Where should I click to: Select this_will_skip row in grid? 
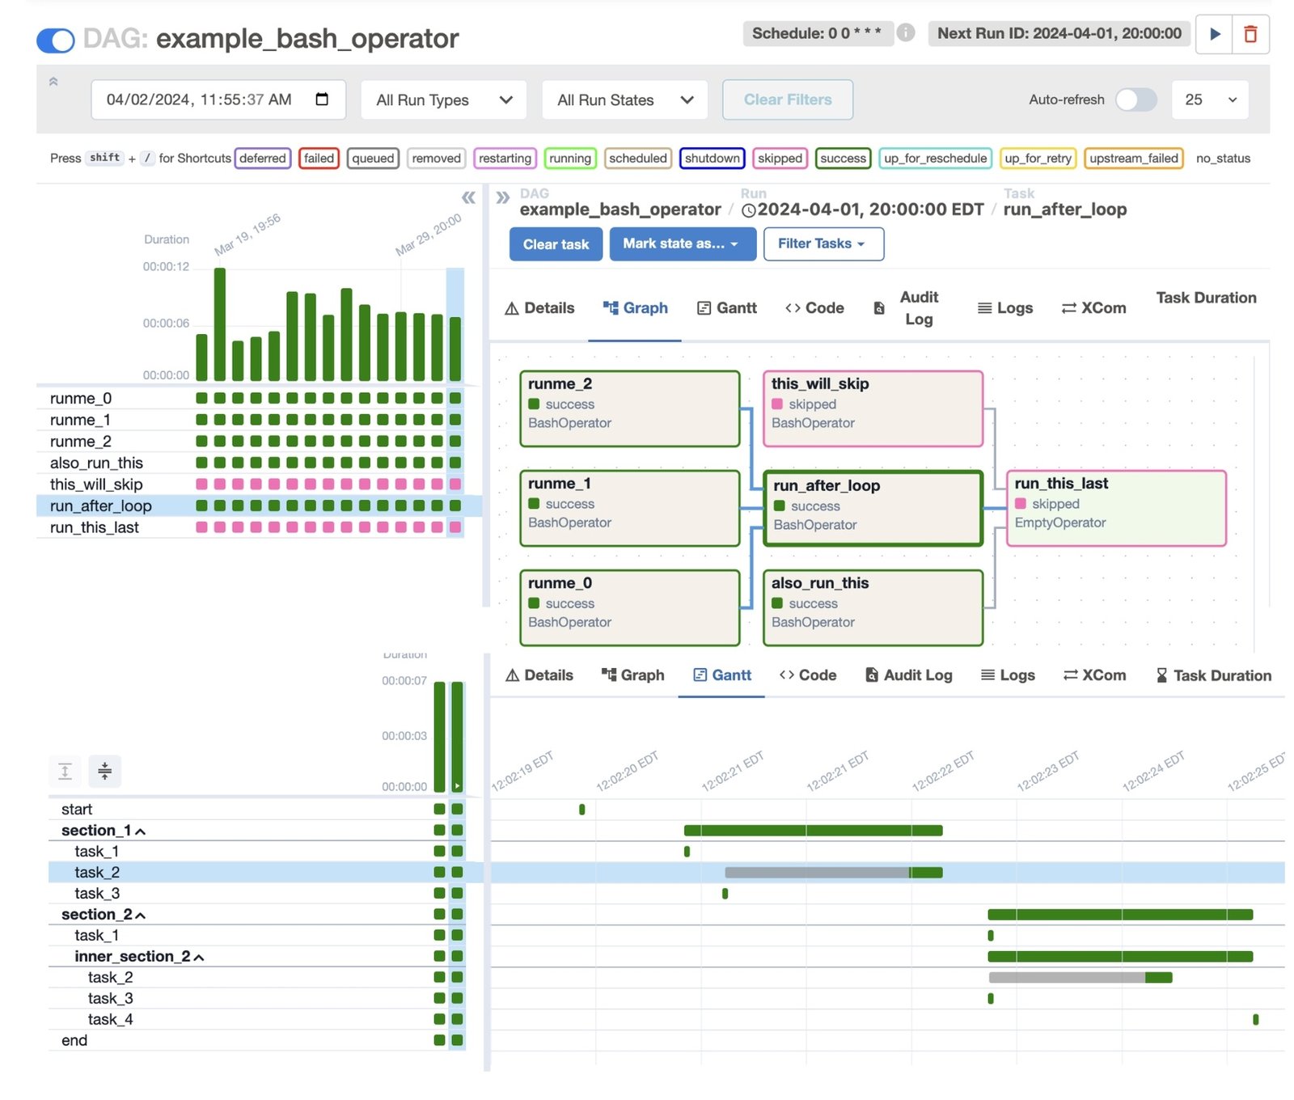pos(259,484)
